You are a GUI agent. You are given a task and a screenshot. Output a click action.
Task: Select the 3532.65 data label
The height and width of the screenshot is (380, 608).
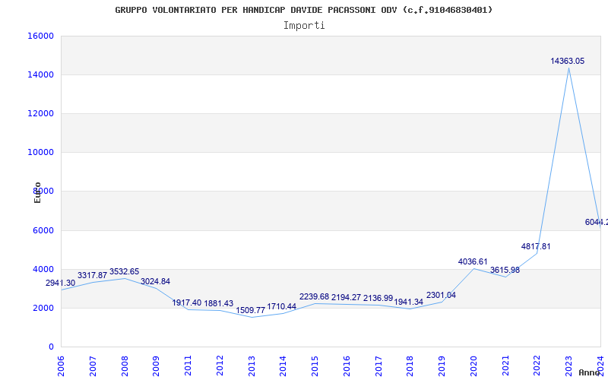(124, 271)
